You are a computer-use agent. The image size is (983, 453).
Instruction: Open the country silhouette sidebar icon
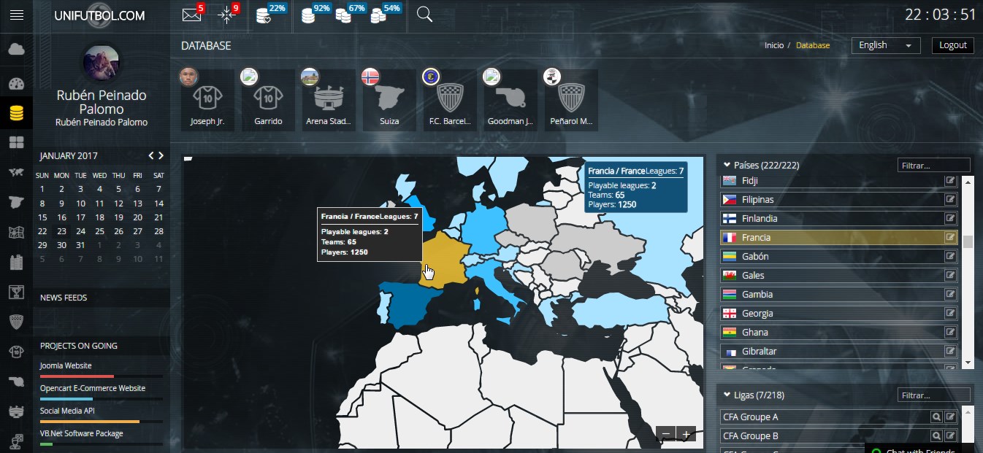(x=16, y=203)
